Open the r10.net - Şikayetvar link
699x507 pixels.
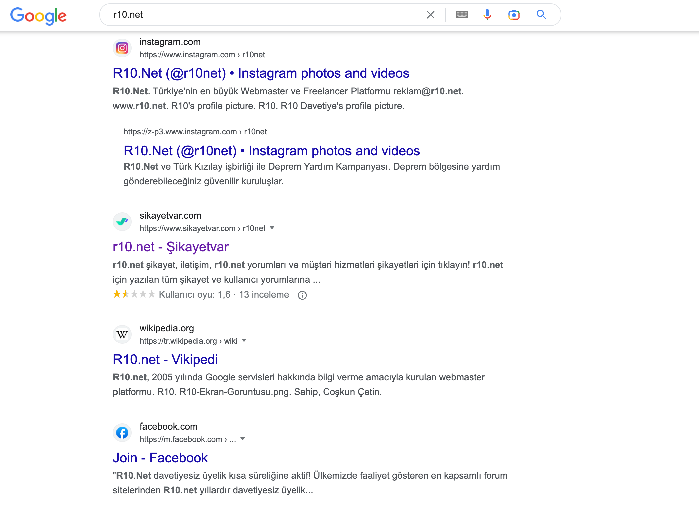(171, 247)
